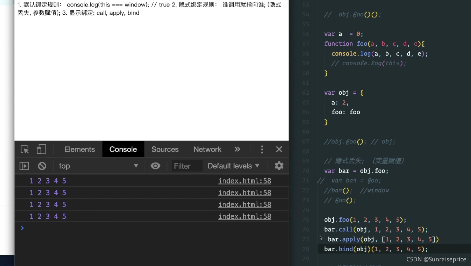Open index.html:58 link in fourth log row
The height and width of the screenshot is (266, 471).
(245, 217)
